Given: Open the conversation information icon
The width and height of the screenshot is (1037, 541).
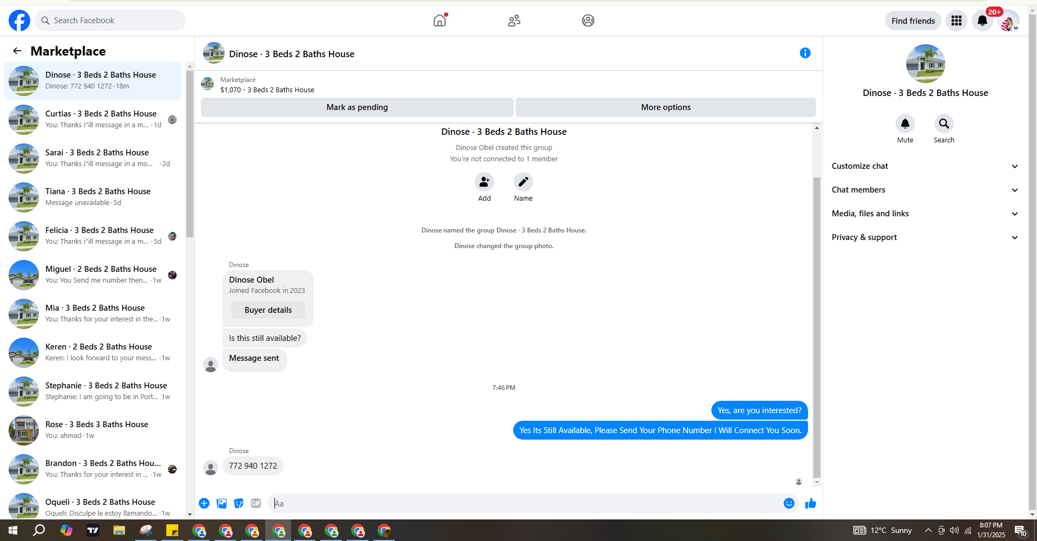Looking at the screenshot, I should click(805, 53).
